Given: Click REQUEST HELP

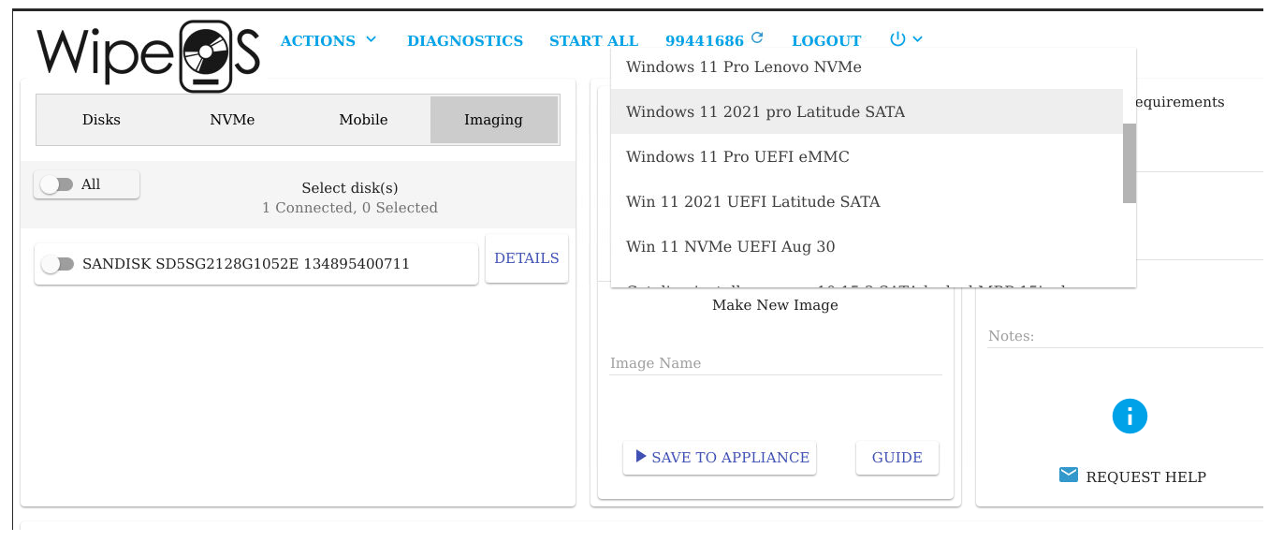Looking at the screenshot, I should (x=1145, y=477).
